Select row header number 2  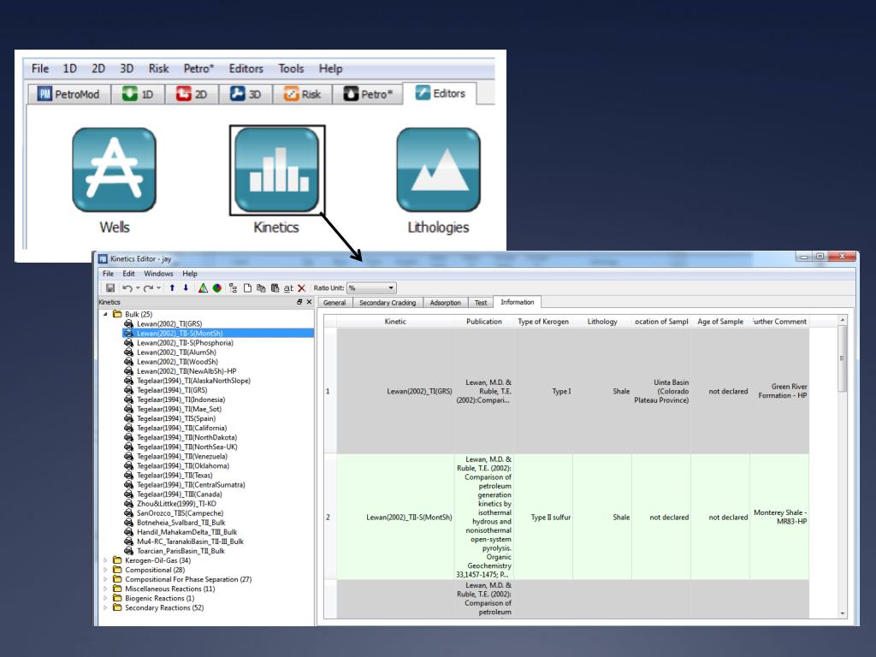click(329, 517)
